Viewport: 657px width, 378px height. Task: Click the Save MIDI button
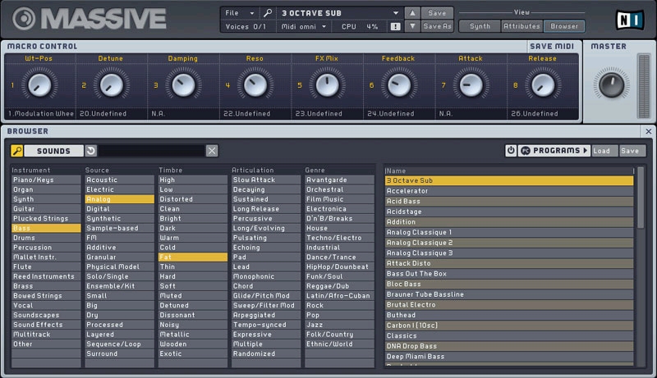click(x=552, y=47)
